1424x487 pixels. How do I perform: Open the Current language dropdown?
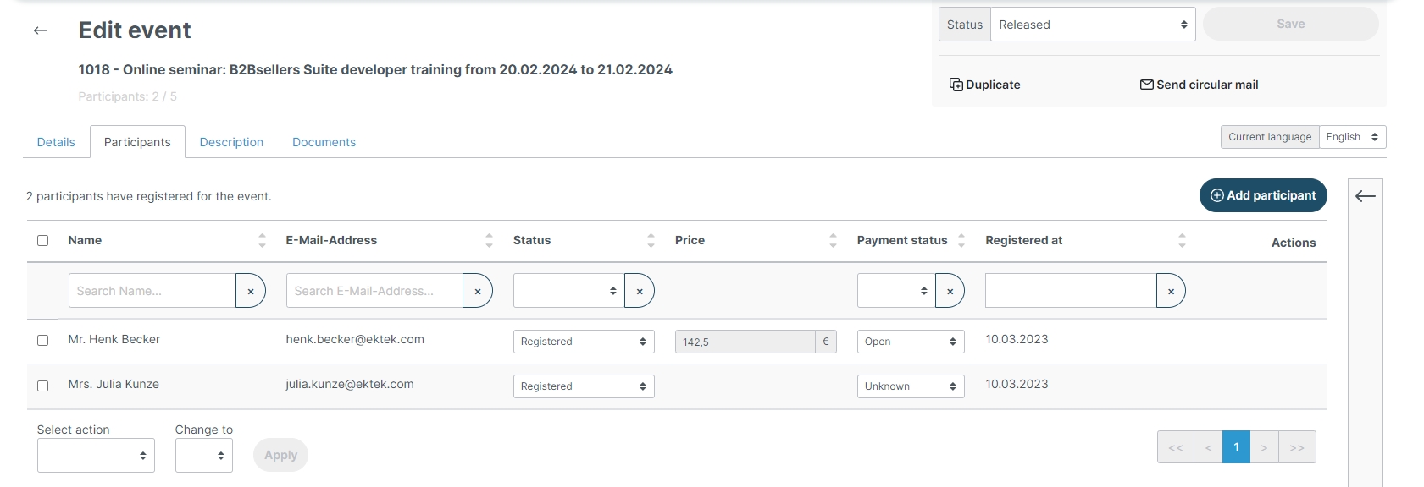click(x=1352, y=137)
